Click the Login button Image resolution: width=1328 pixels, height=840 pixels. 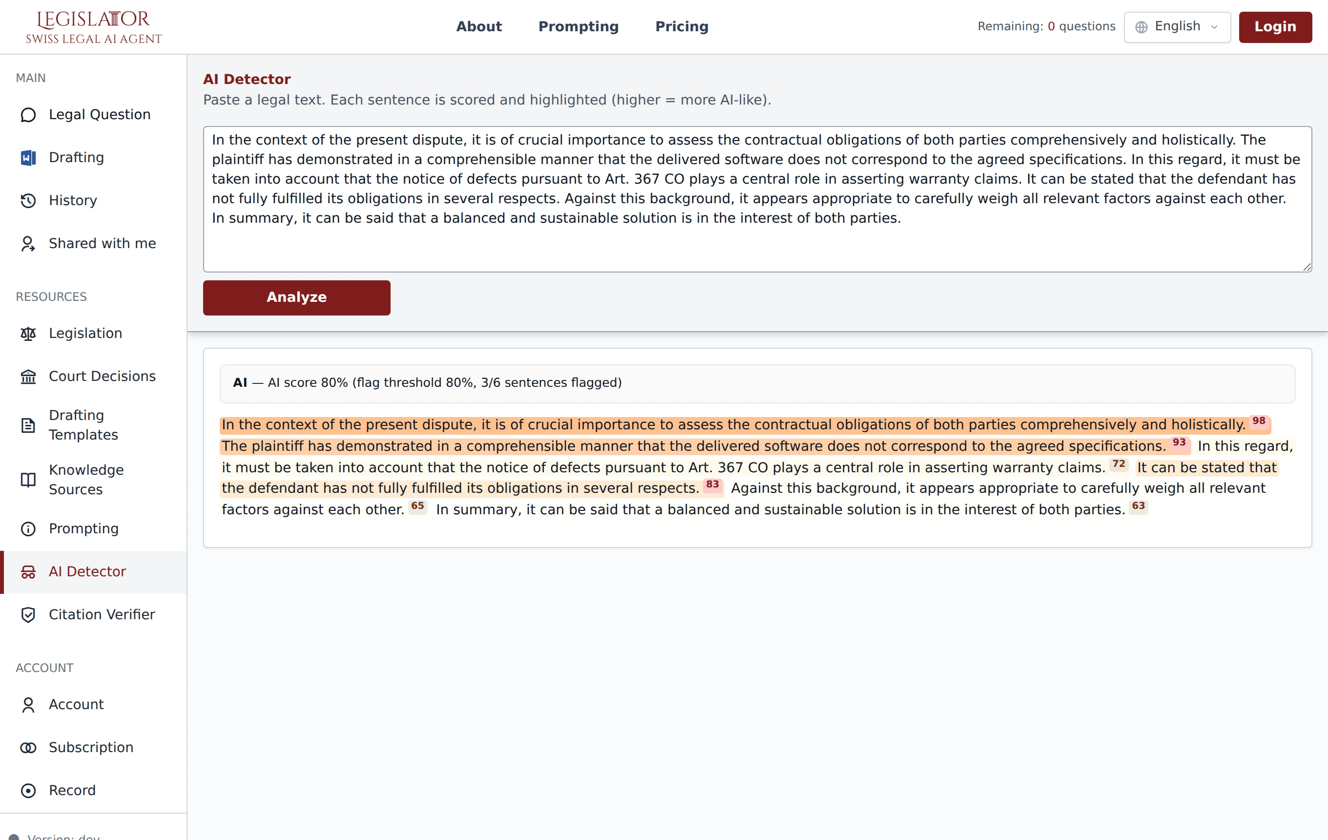pos(1275,26)
